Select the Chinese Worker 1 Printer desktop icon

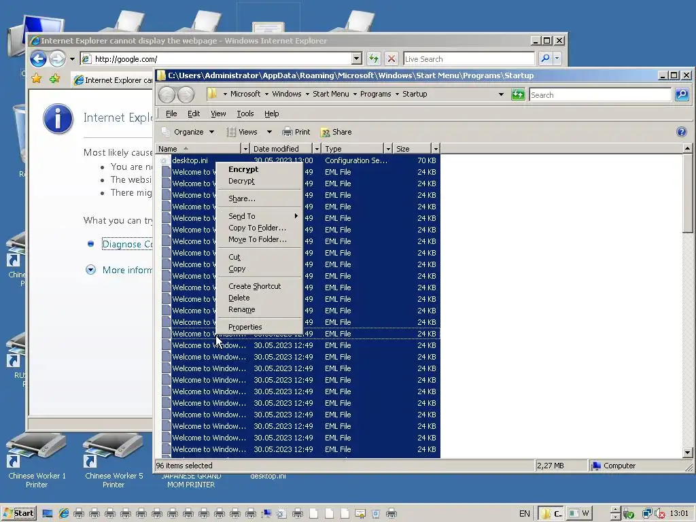[37, 460]
